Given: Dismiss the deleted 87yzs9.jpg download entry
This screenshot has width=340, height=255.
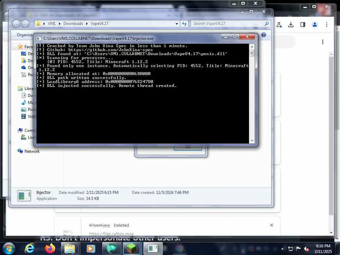Looking at the screenshot, I should point(272,225).
